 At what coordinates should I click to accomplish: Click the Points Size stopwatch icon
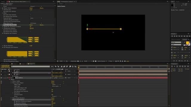(4, 10)
